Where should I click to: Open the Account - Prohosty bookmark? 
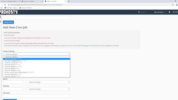(x=26, y=8)
